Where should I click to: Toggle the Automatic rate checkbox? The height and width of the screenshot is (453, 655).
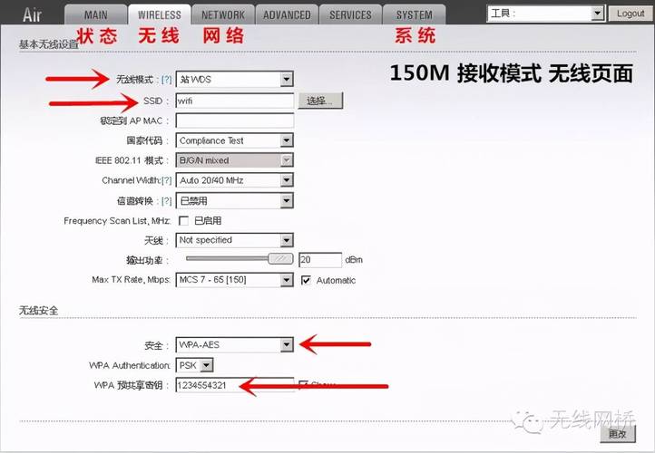[307, 280]
